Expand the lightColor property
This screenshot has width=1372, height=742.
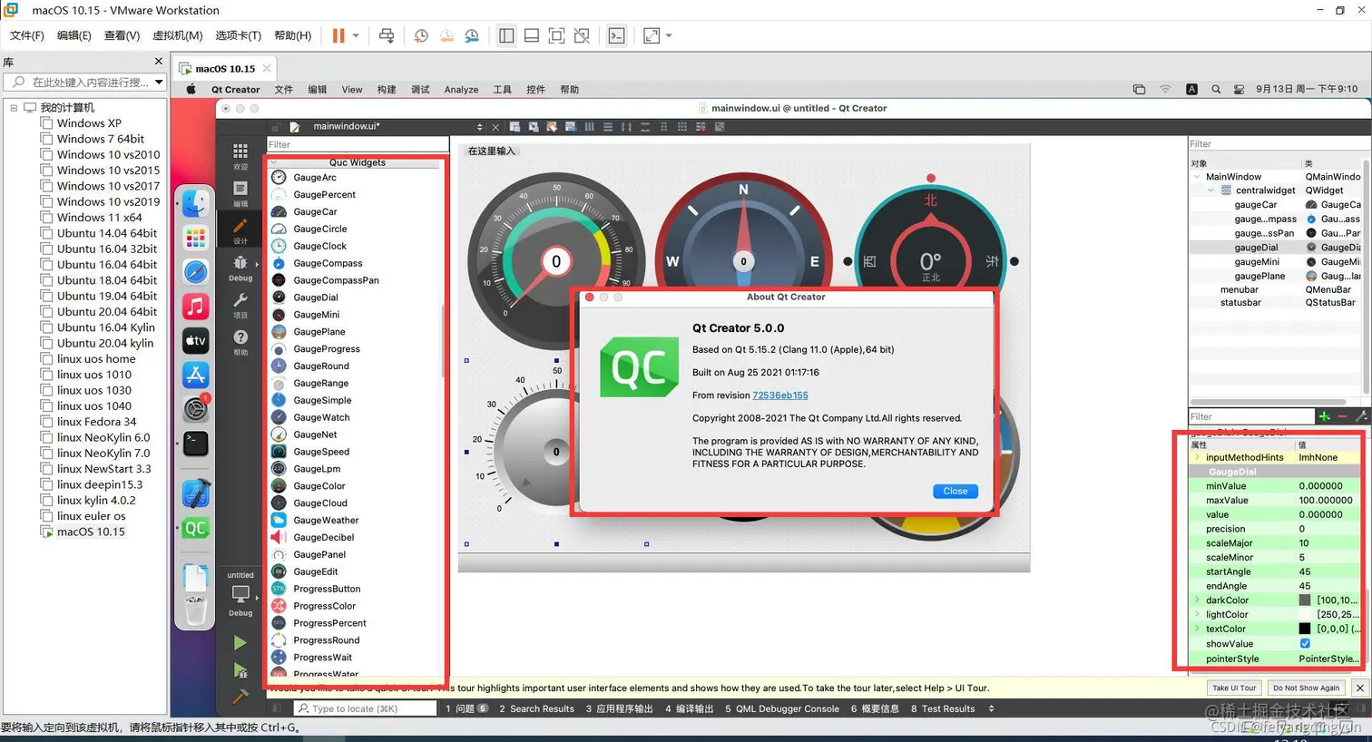point(1198,615)
